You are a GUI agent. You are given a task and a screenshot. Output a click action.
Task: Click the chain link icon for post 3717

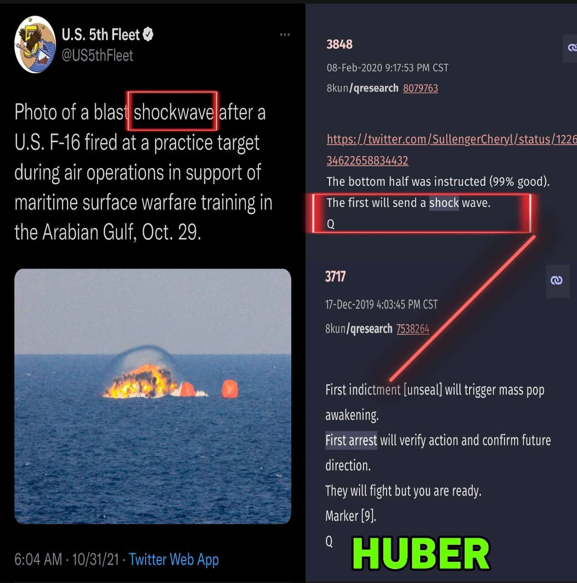click(x=557, y=281)
